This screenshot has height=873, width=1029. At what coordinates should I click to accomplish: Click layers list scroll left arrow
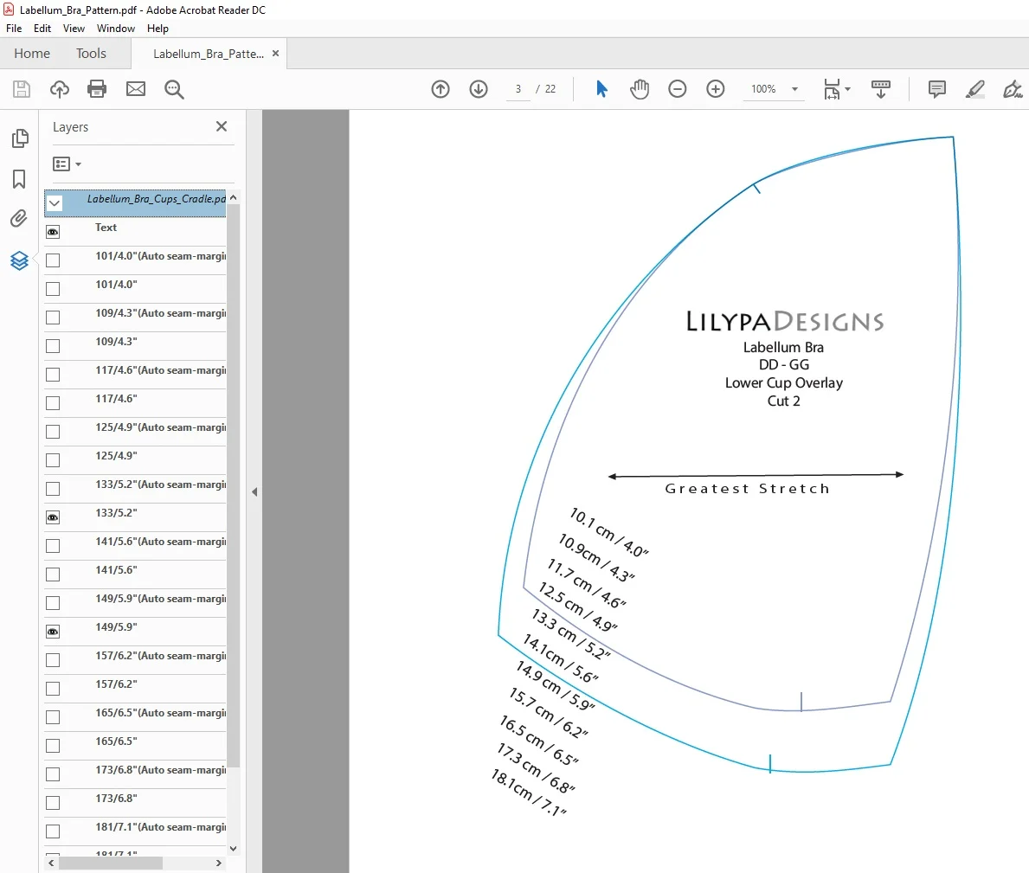click(x=51, y=863)
